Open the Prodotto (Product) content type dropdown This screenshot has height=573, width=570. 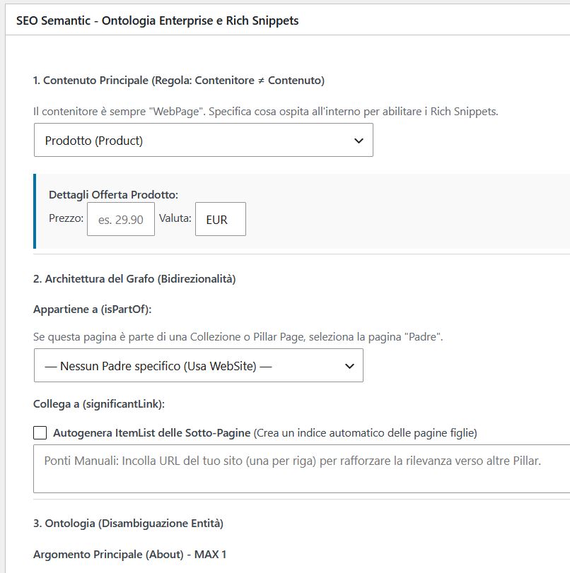tap(204, 140)
